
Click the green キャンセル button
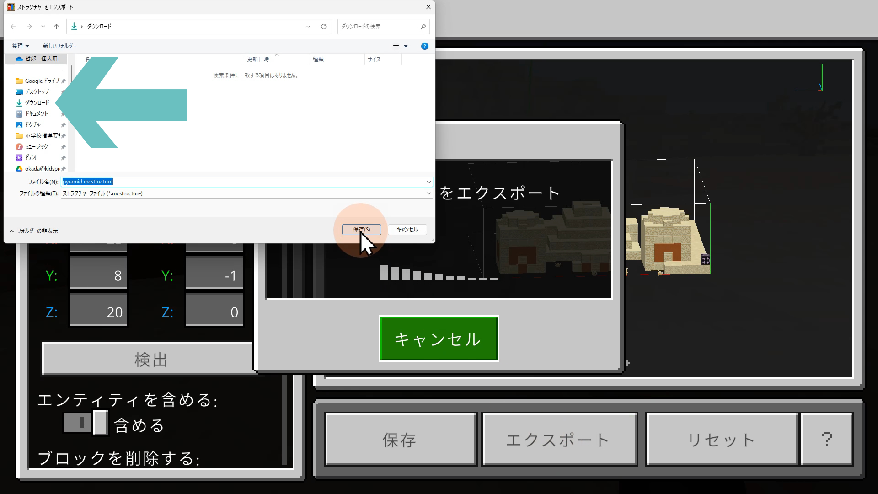[x=438, y=339]
